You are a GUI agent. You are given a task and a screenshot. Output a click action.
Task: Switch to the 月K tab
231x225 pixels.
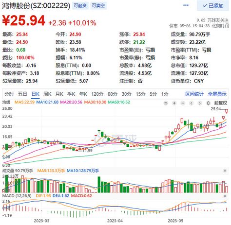[x=59, y=94]
